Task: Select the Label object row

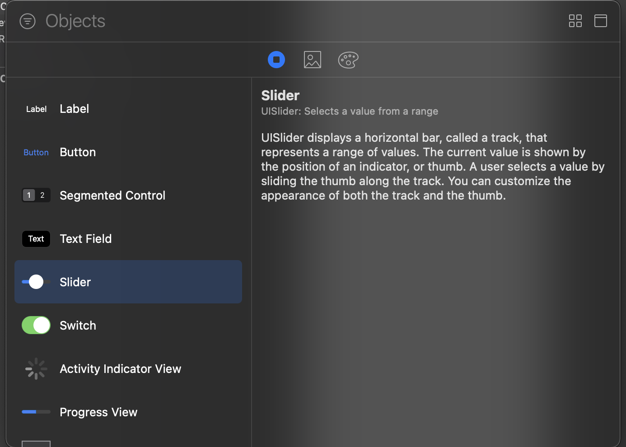Action: tap(128, 109)
